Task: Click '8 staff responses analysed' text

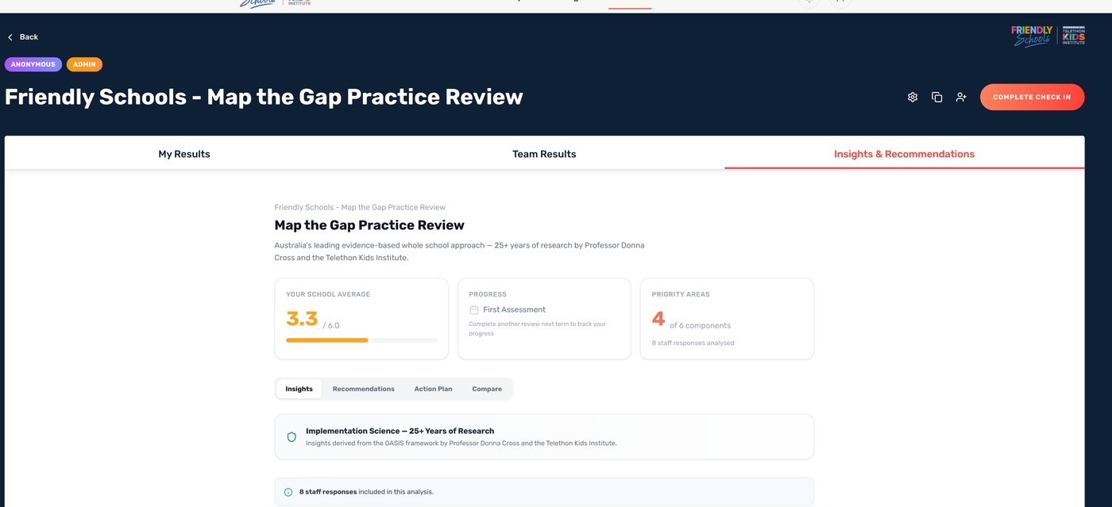Action: pyautogui.click(x=693, y=343)
